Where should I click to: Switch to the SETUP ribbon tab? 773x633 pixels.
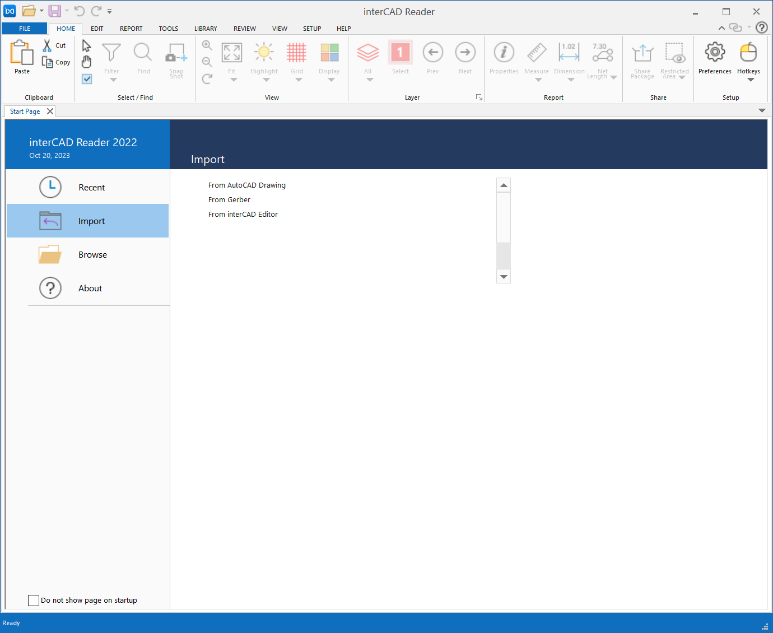[312, 29]
